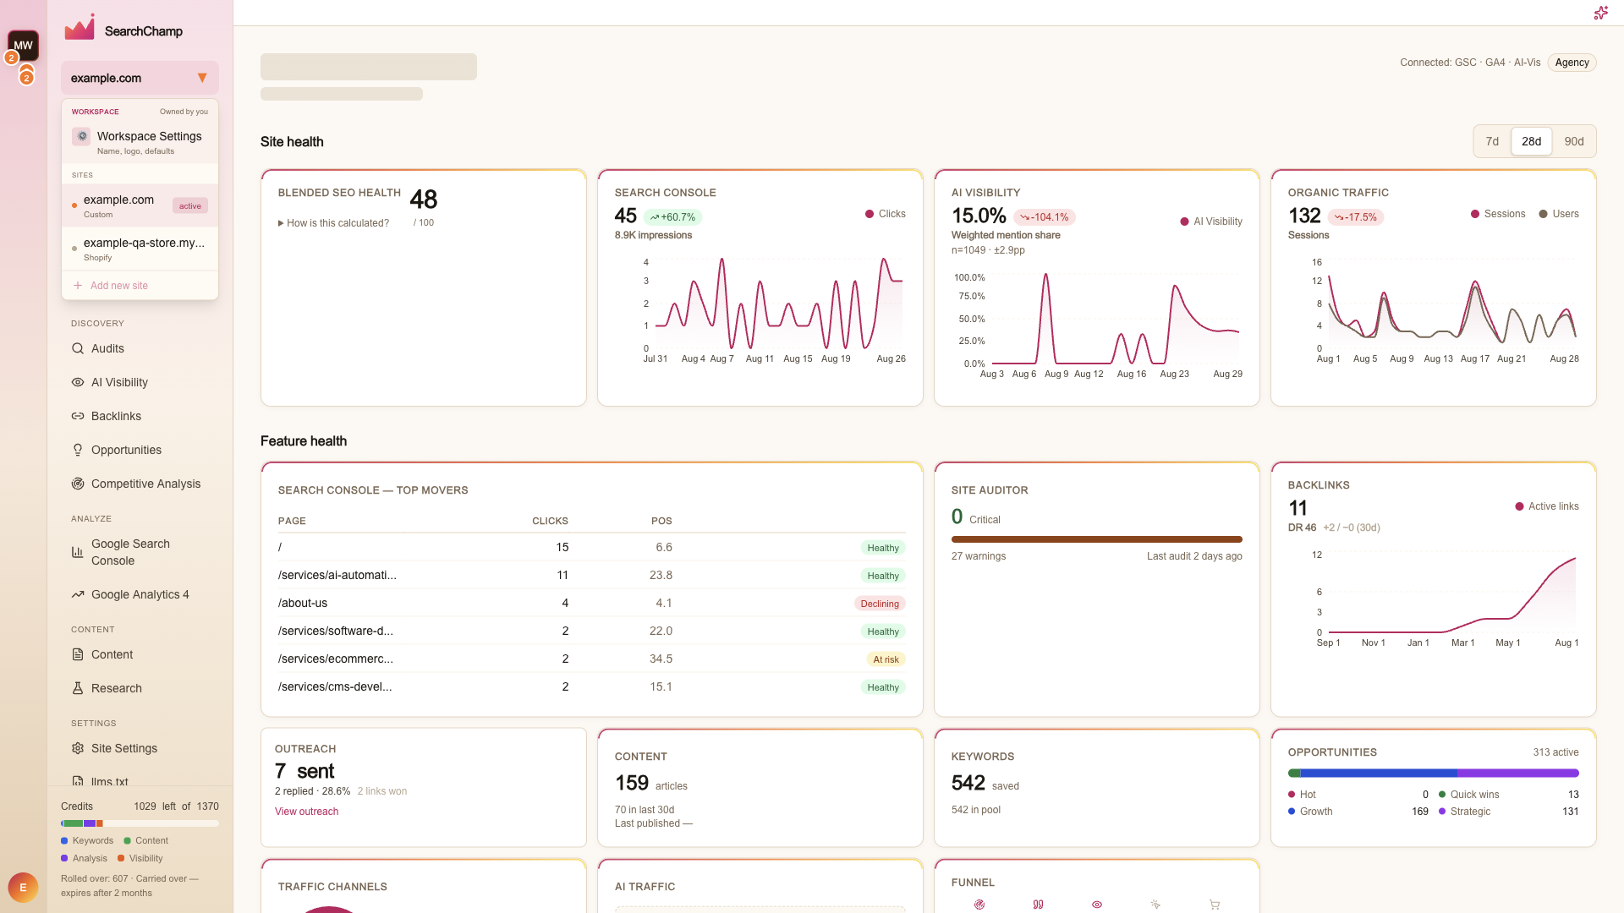Click the plus icon beside Add new site
The width and height of the screenshot is (1624, 913).
(78, 286)
